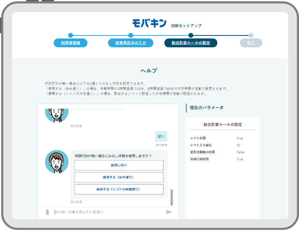299x231 pixels.
Task: Click the モバキン logo
Action: [149, 23]
